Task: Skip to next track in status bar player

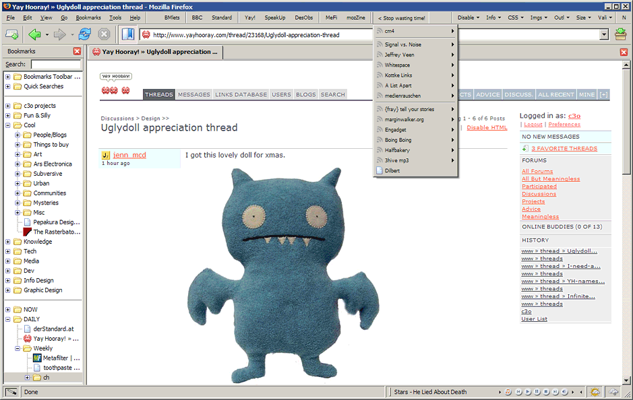Action: [555, 391]
